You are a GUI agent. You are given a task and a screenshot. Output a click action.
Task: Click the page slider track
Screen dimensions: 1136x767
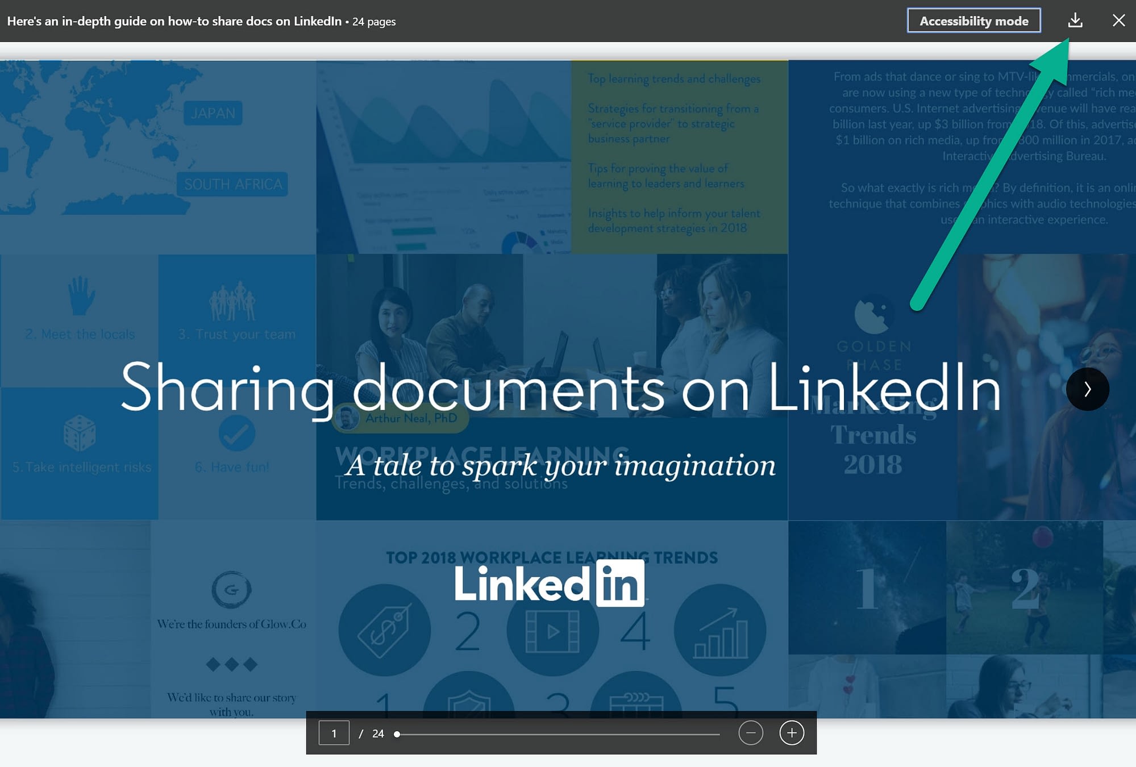(558, 734)
